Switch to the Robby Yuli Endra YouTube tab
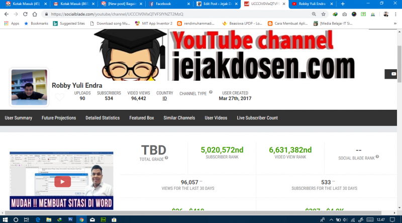402x223 pixels. click(x=312, y=4)
